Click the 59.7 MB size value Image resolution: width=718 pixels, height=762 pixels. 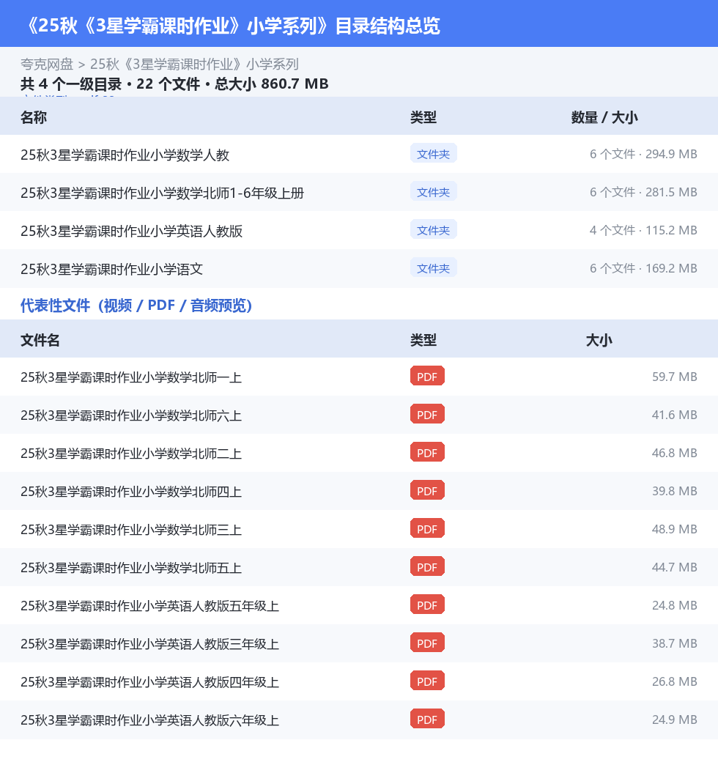674,377
